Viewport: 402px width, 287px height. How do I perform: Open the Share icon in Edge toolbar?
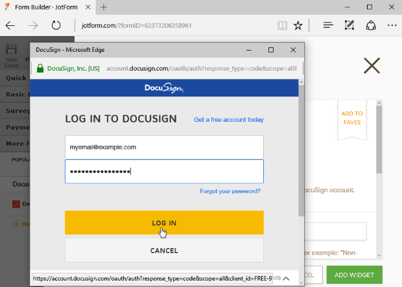point(371,25)
